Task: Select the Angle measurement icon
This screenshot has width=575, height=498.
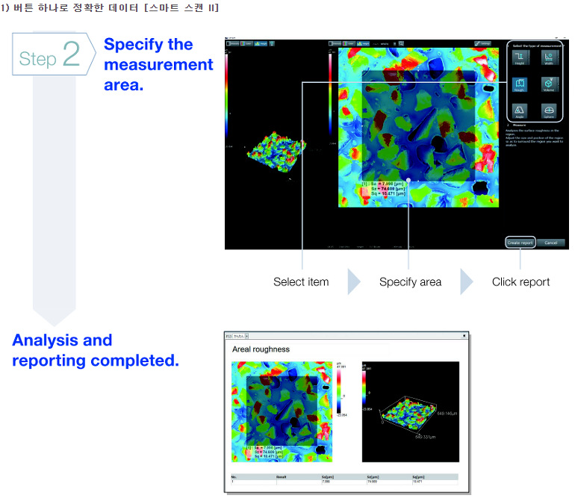Action: [519, 112]
